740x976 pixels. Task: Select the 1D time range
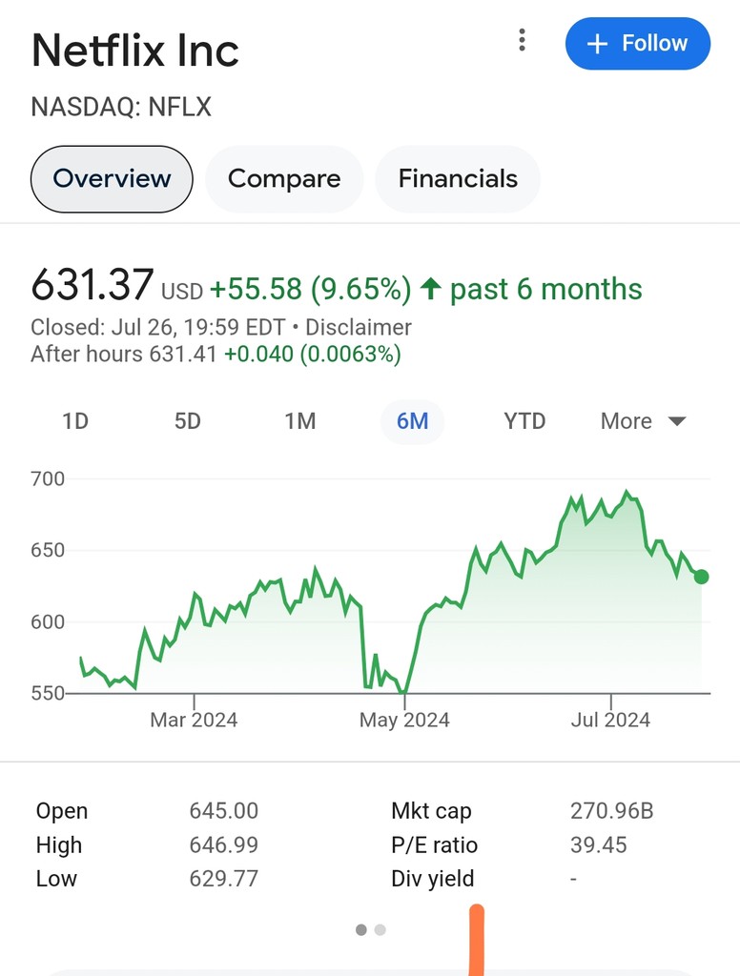(x=75, y=421)
